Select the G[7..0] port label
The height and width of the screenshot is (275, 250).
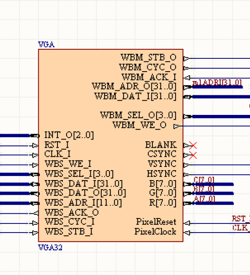pyautogui.click(x=162, y=193)
